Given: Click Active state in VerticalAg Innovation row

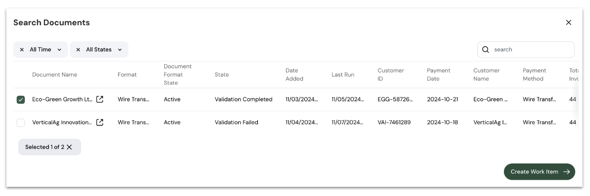Looking at the screenshot, I should (x=172, y=122).
